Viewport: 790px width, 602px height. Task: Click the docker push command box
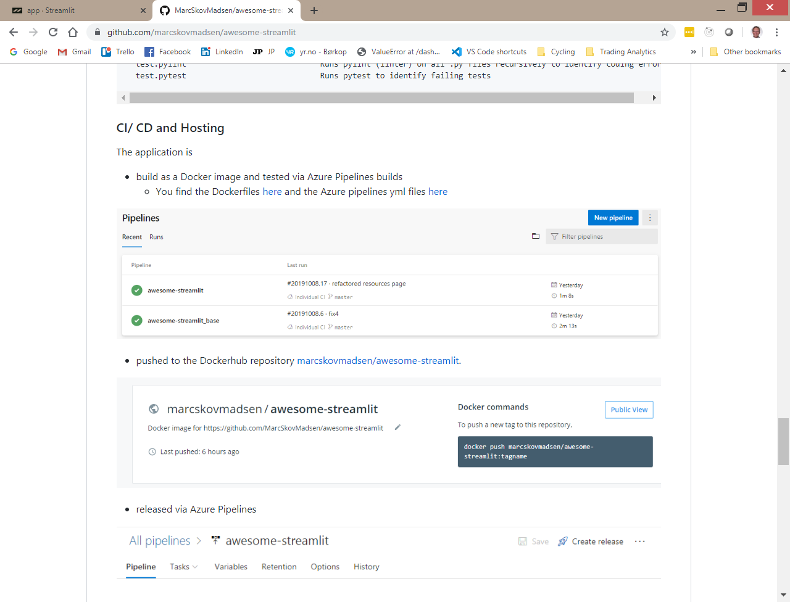[555, 451]
